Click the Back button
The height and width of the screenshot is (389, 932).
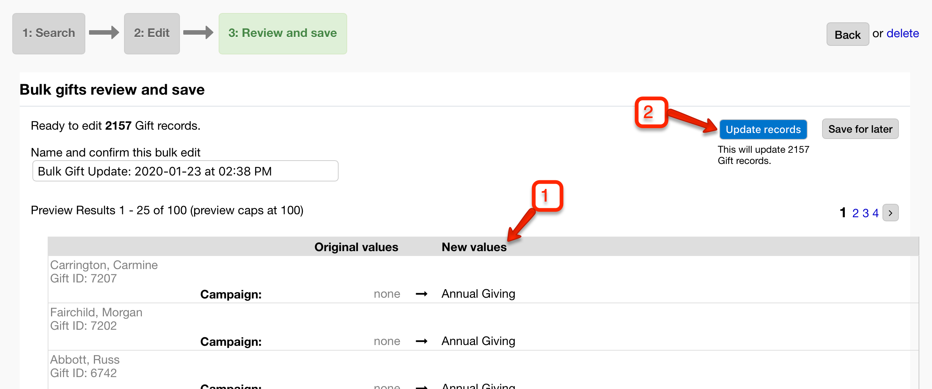pos(847,34)
